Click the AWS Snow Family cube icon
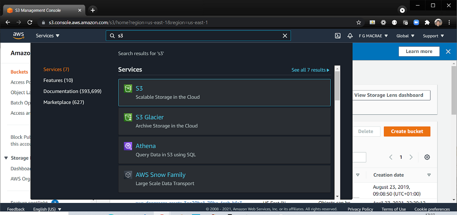This screenshot has width=457, height=215. click(128, 175)
